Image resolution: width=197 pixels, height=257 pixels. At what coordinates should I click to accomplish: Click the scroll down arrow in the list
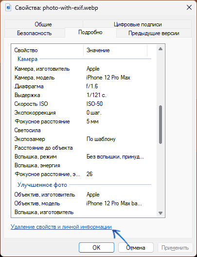161,213
